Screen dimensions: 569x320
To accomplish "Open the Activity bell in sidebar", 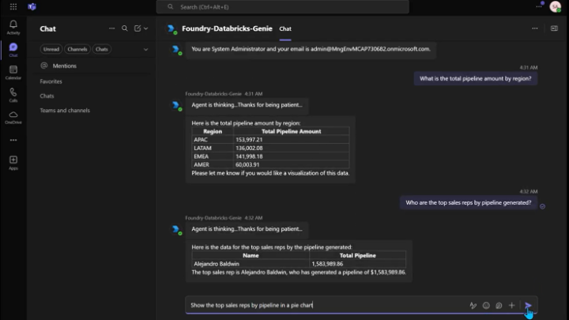I will click(x=13, y=27).
